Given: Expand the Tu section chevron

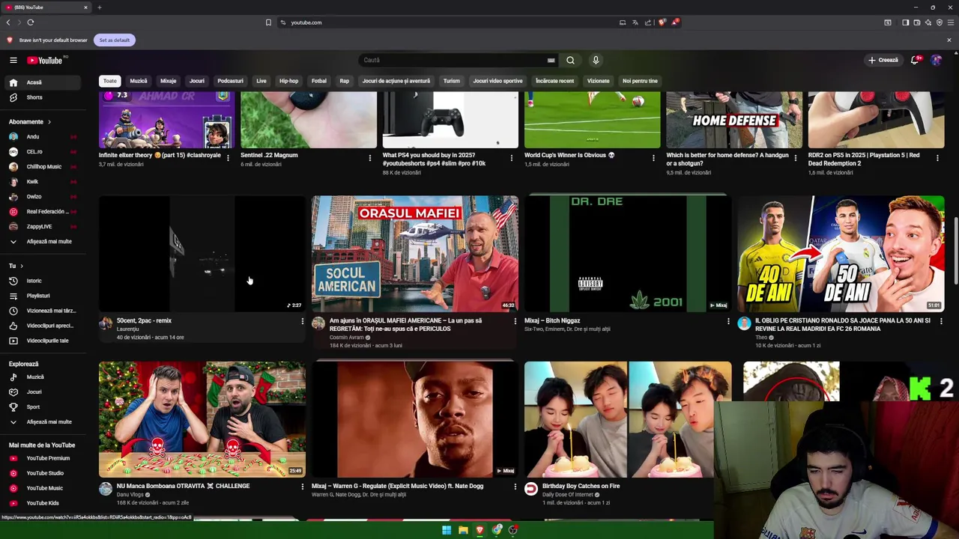Looking at the screenshot, I should (x=21, y=266).
